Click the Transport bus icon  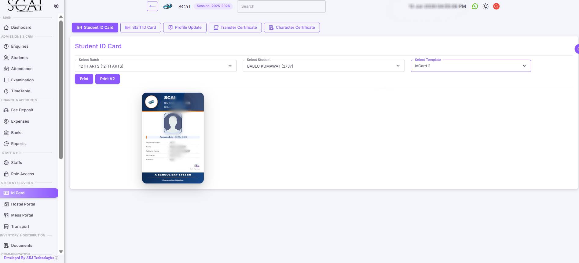click(6, 227)
